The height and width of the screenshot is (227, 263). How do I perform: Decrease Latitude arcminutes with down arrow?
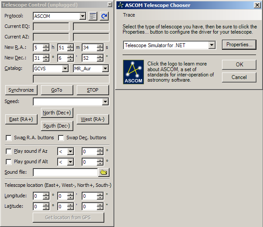pyautogui.click(x=70, y=208)
